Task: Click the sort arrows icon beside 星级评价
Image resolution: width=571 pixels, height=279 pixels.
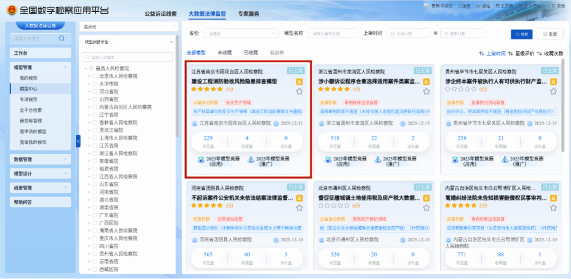Action: (511, 53)
